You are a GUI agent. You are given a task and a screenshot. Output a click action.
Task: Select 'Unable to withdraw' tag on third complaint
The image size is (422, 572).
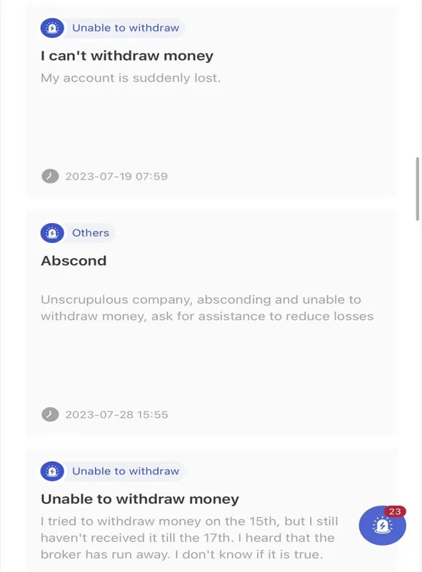tap(126, 471)
